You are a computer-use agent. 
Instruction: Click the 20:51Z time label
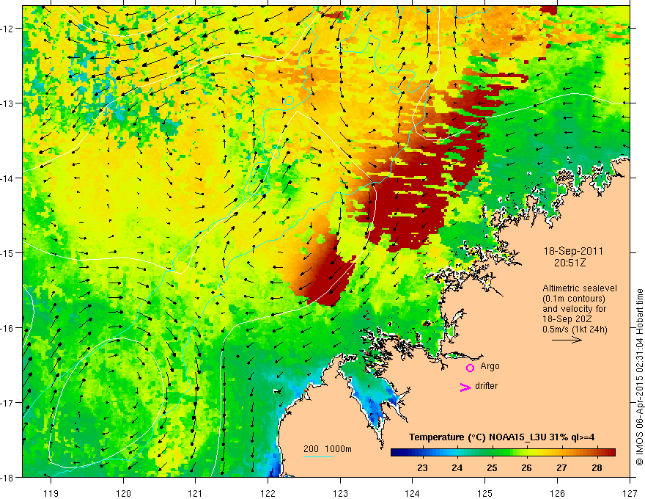(570, 263)
